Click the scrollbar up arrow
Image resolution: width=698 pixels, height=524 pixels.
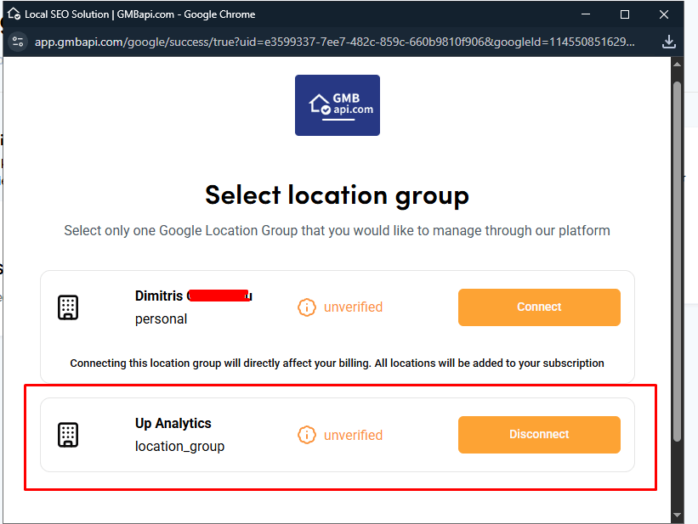click(x=677, y=65)
